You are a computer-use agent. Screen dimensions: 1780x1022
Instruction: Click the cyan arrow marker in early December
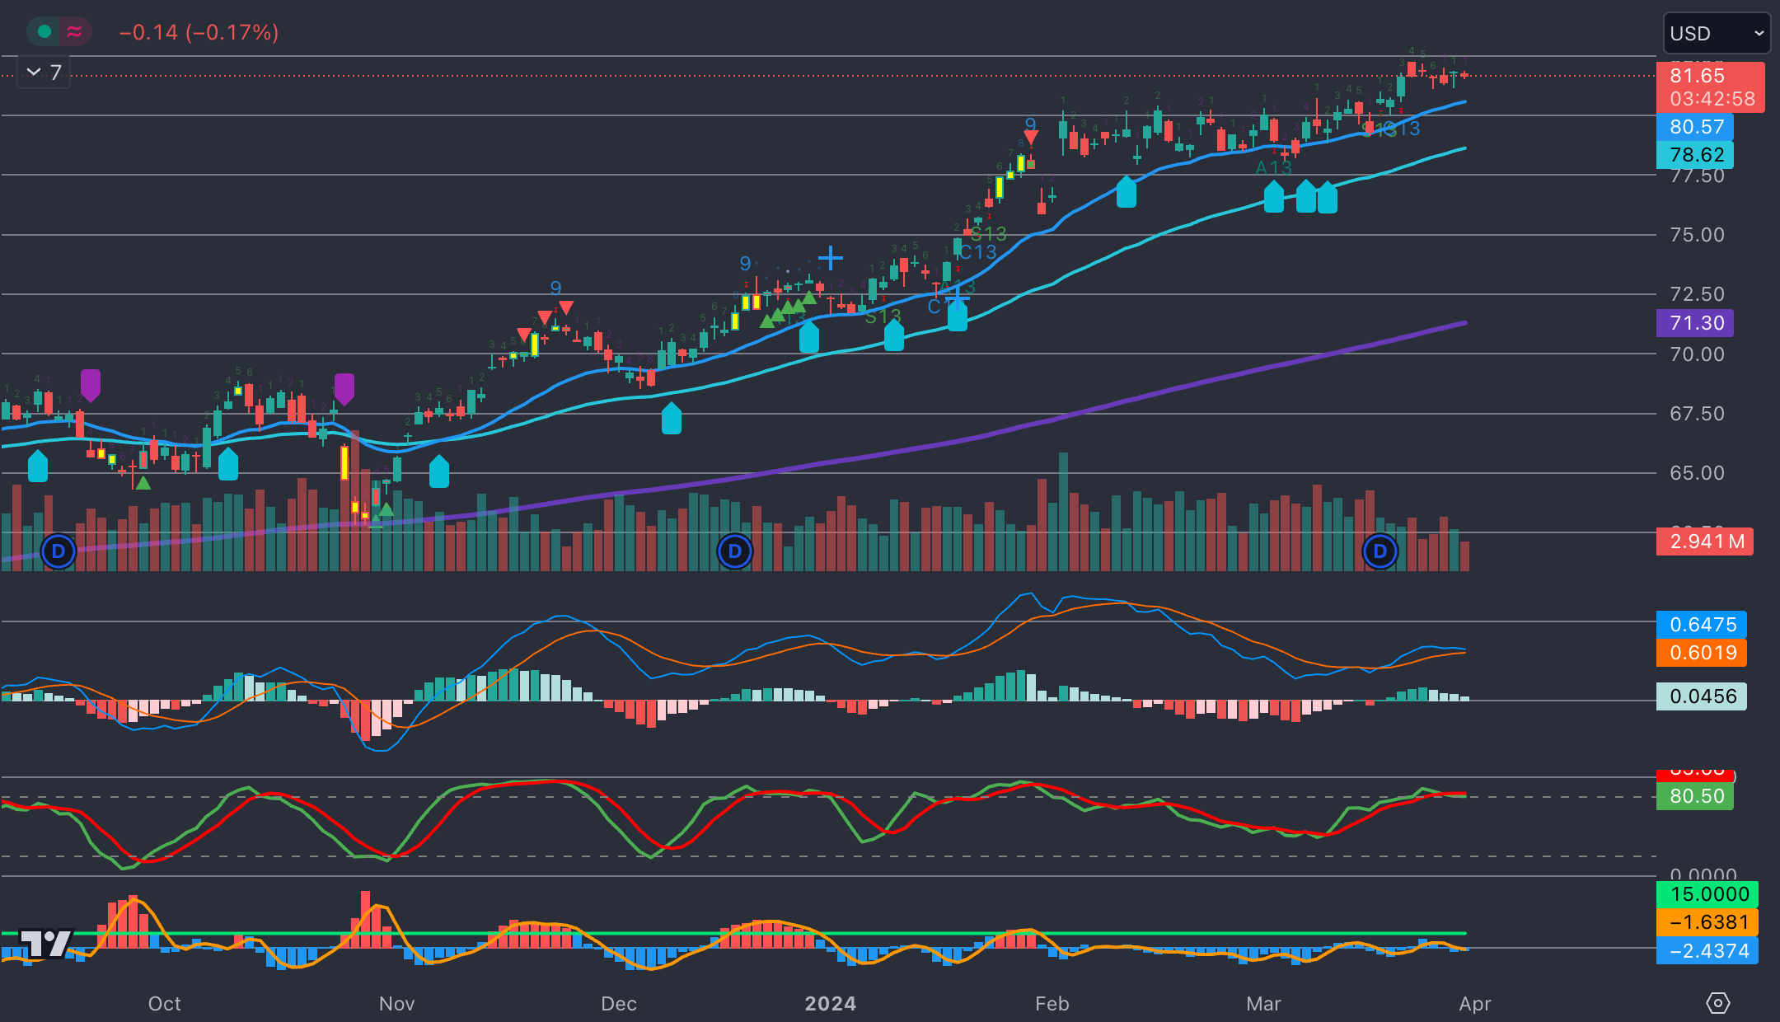click(672, 418)
